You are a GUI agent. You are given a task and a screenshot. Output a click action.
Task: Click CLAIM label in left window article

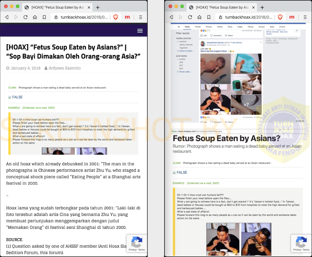(x=12, y=88)
